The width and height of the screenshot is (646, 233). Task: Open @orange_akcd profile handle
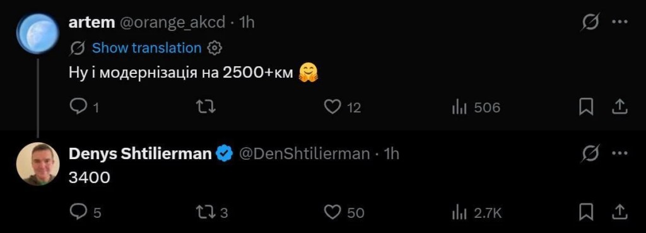pos(172,22)
